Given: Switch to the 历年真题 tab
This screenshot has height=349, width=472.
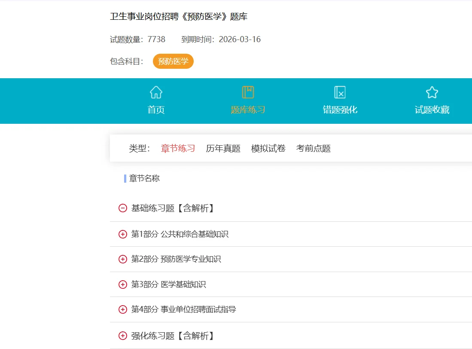Looking at the screenshot, I should (222, 148).
